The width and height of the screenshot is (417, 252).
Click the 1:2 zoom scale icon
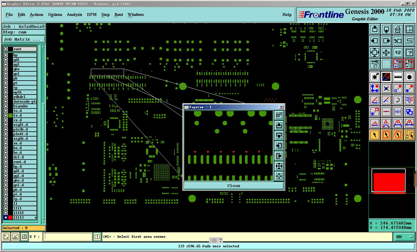point(398,52)
